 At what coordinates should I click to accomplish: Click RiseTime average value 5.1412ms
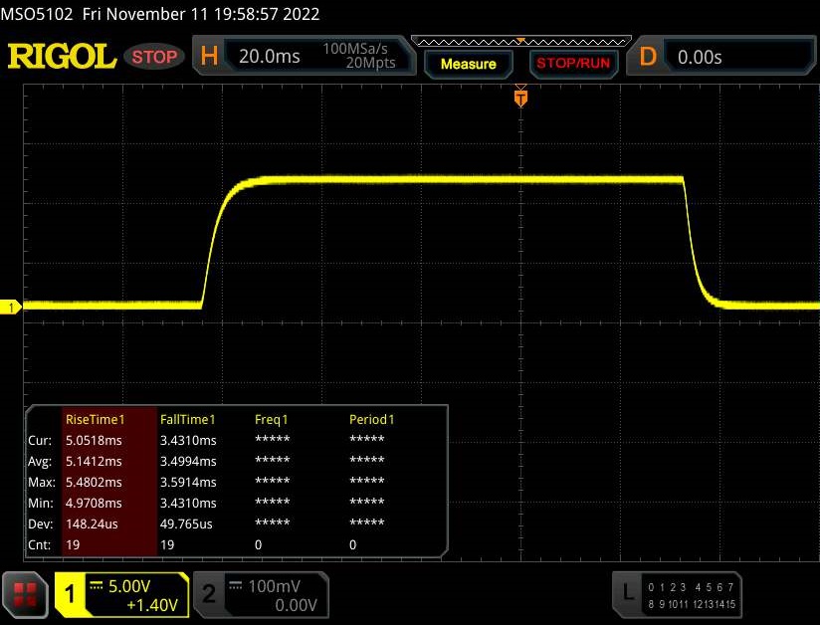coord(94,462)
